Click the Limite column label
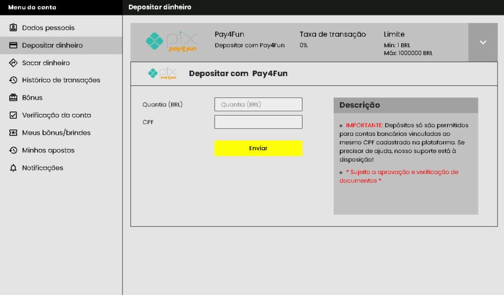Screen dimensions: 504x295 point(394,35)
